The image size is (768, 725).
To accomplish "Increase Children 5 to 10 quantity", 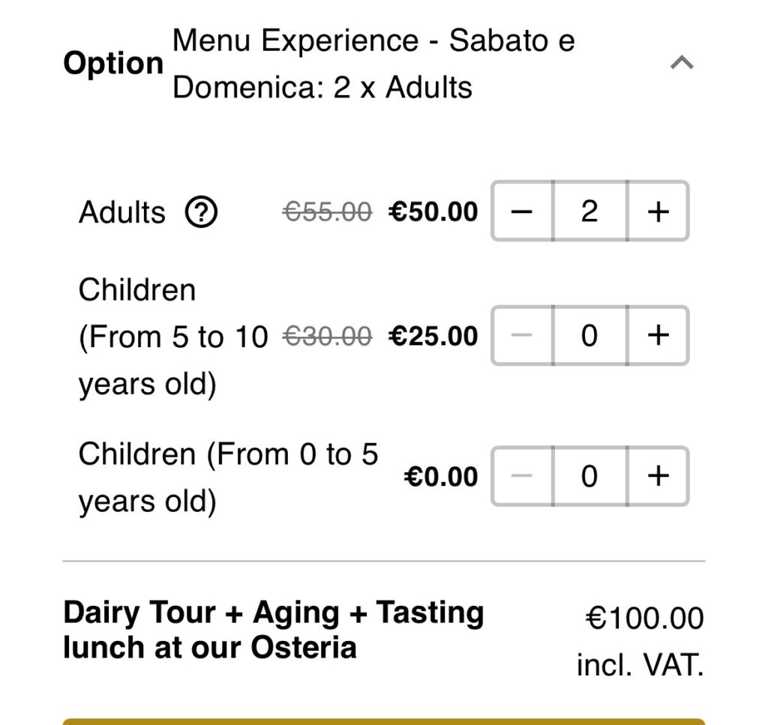I will 658,335.
